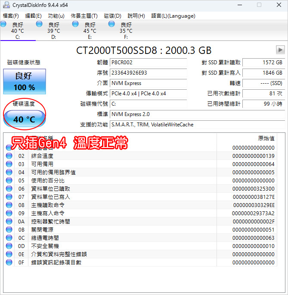Select the 主機讀取命令 attribute row
This screenshot has height=295, width=288.
(140, 205)
